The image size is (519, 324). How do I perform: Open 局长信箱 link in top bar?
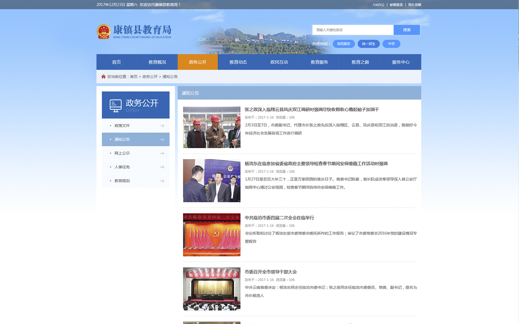coord(415,5)
